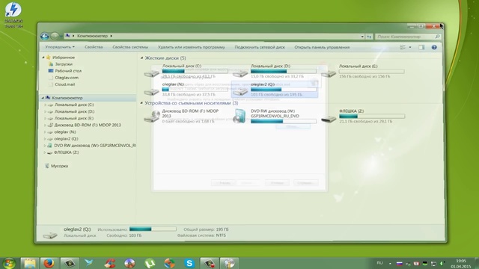
Task: Open DAEMON Tools Lite desktop shortcut
Action: tap(13, 15)
